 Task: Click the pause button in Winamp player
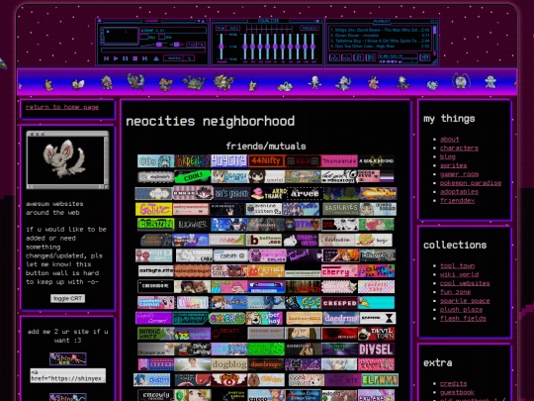pos(126,58)
